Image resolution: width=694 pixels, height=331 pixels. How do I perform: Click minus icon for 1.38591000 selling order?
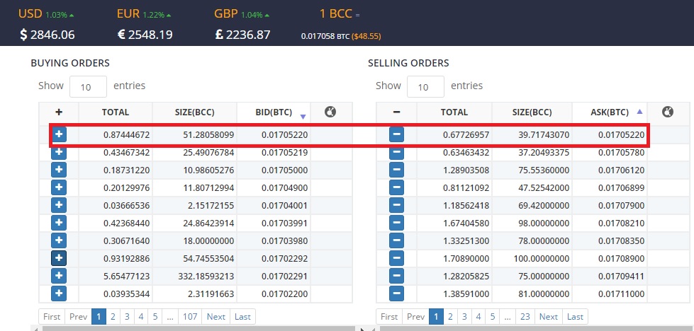396,293
